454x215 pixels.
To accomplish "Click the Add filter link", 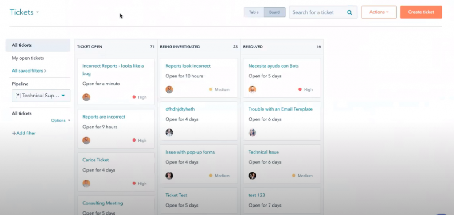I will (x=24, y=133).
